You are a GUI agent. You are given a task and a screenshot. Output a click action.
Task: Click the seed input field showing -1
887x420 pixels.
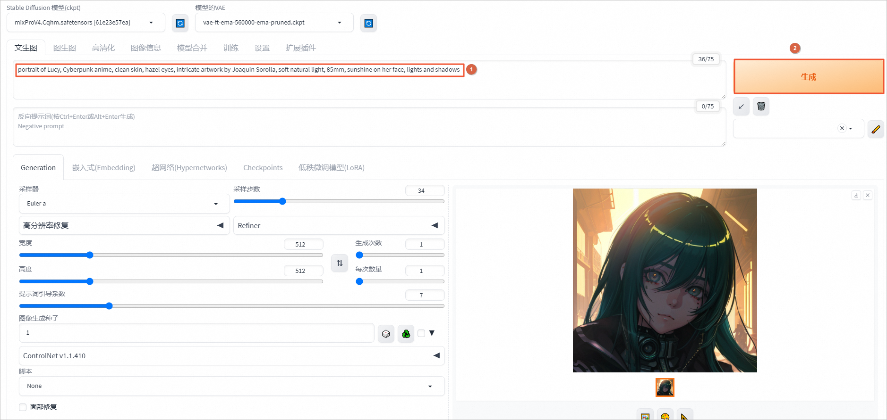(x=196, y=333)
